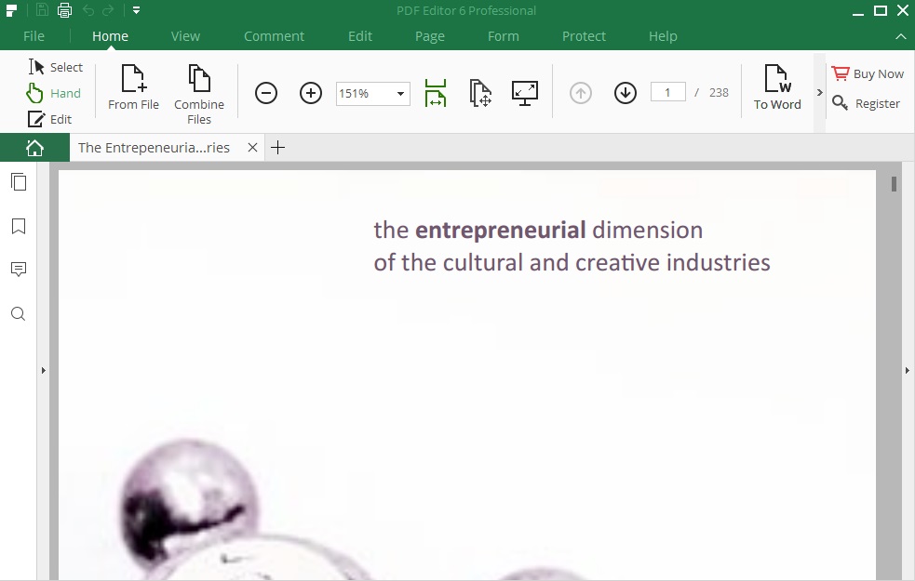Screen dimensions: 915x581
Task: Click the Buy Now button
Action: pos(868,73)
